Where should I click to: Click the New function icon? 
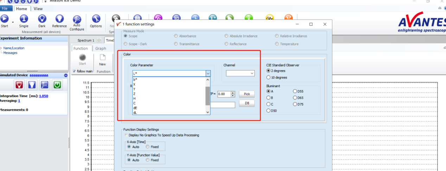(x=102, y=58)
